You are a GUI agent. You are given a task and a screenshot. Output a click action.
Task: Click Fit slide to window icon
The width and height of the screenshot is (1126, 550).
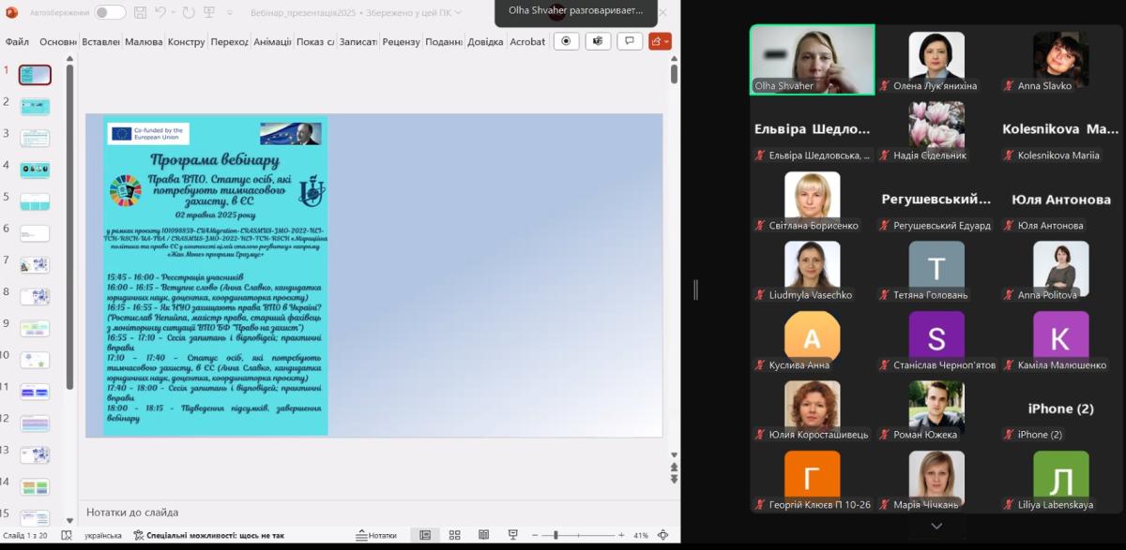pyautogui.click(x=663, y=535)
